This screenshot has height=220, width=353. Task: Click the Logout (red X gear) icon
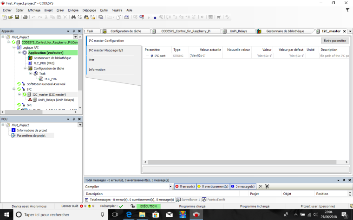click(142, 17)
